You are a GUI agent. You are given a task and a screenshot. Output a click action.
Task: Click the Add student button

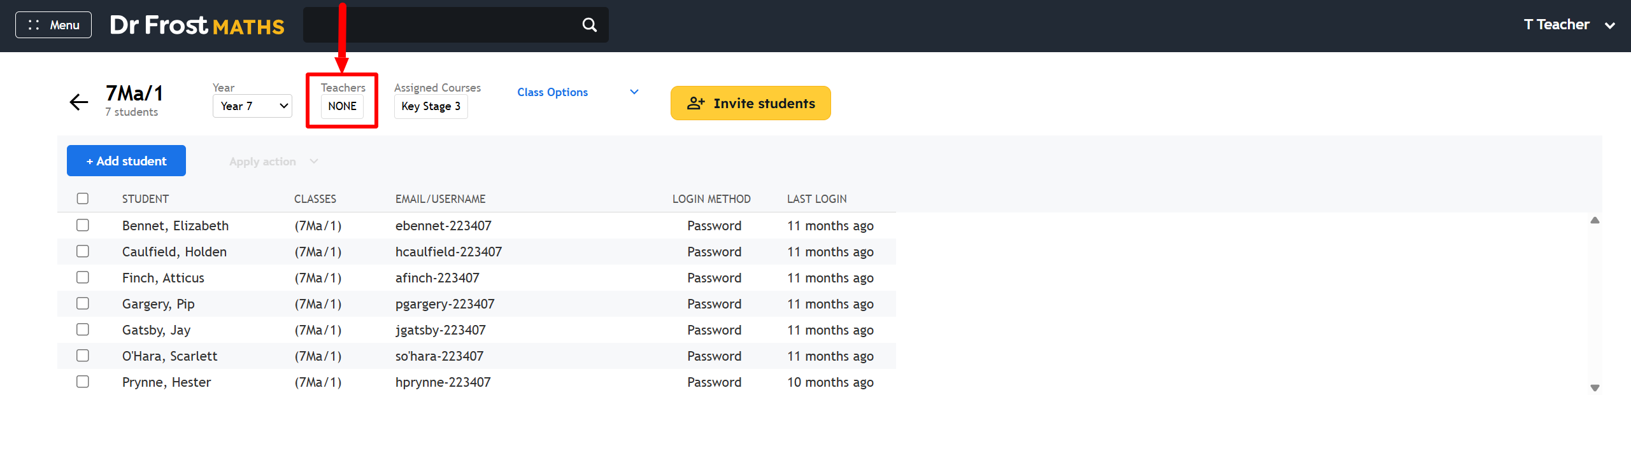pyautogui.click(x=126, y=161)
